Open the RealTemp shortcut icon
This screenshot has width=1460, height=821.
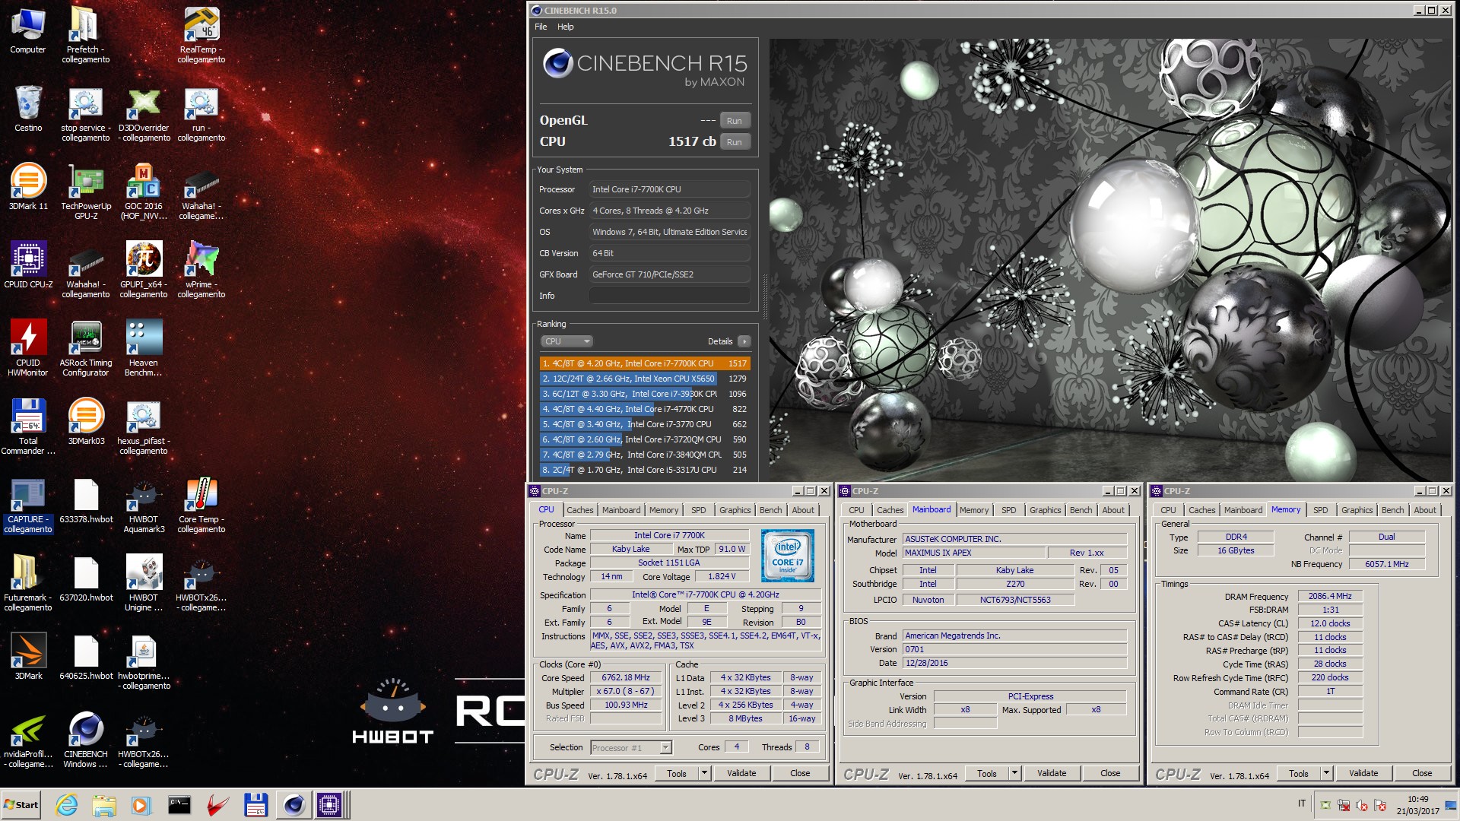[x=202, y=35]
